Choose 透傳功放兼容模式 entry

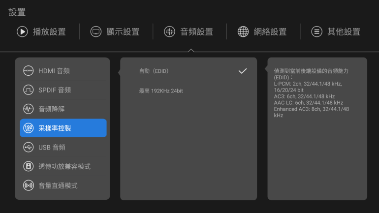(x=63, y=166)
